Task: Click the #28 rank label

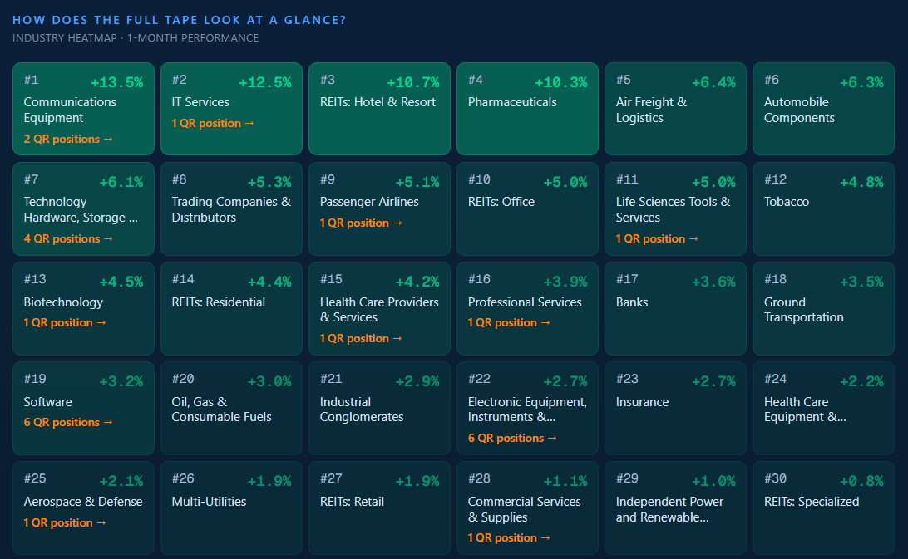Action: coord(479,478)
